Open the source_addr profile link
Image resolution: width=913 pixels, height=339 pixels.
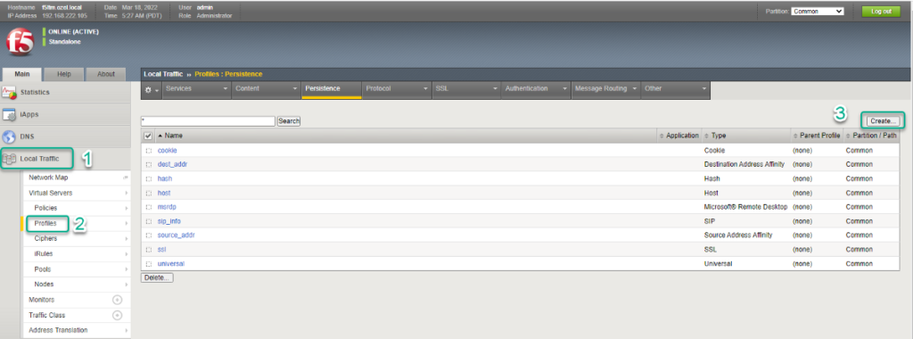(x=176, y=236)
